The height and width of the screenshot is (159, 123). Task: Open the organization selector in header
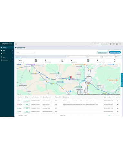tap(96, 44)
